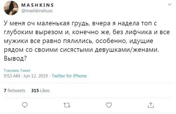View the 315 Likes list

pyautogui.click(x=40, y=91)
